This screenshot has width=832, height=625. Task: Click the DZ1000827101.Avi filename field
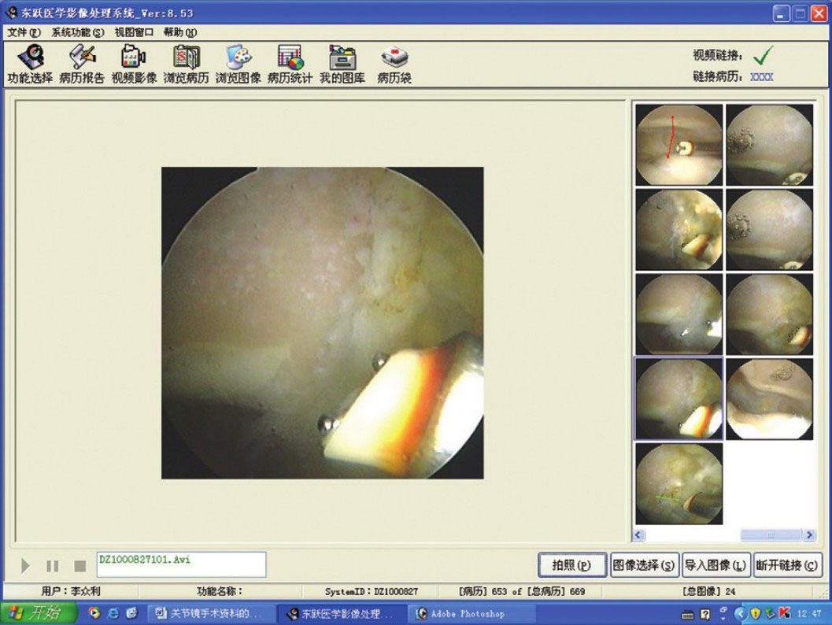tap(181, 564)
